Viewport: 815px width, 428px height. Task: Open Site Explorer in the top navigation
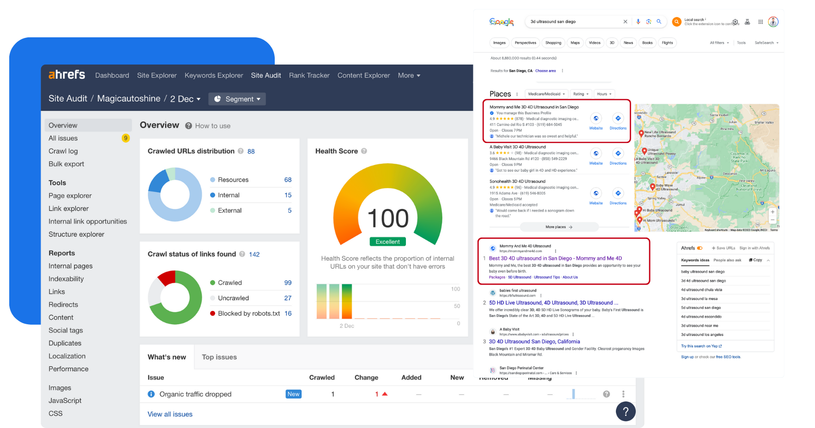coord(157,75)
